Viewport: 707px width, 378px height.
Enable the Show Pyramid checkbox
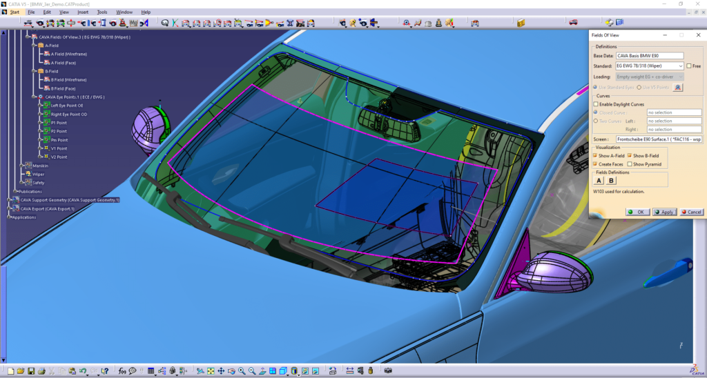point(630,164)
